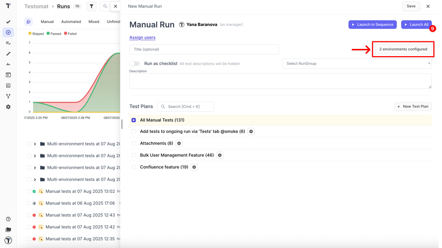Open the Runs icon in left sidebar
The height and width of the screenshot is (248, 442).
click(x=8, y=32)
